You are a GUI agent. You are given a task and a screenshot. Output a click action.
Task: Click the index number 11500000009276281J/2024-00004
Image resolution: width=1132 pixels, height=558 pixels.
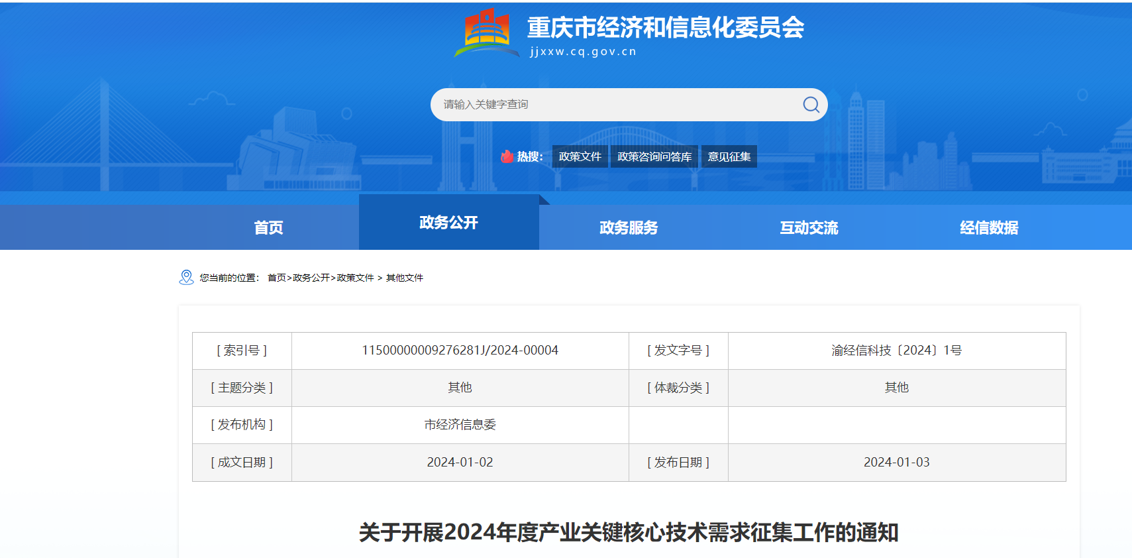[460, 351]
